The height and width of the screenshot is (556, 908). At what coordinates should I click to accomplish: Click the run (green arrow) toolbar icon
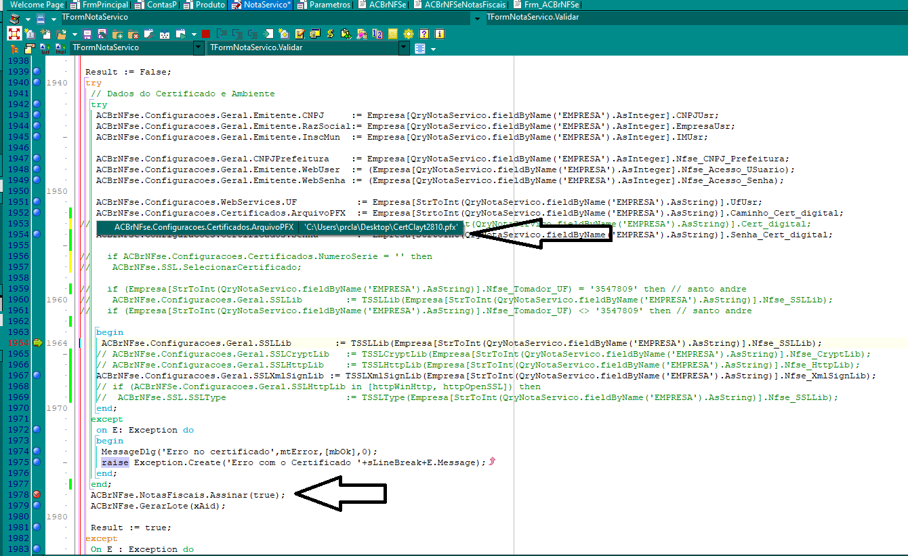[x=180, y=33]
